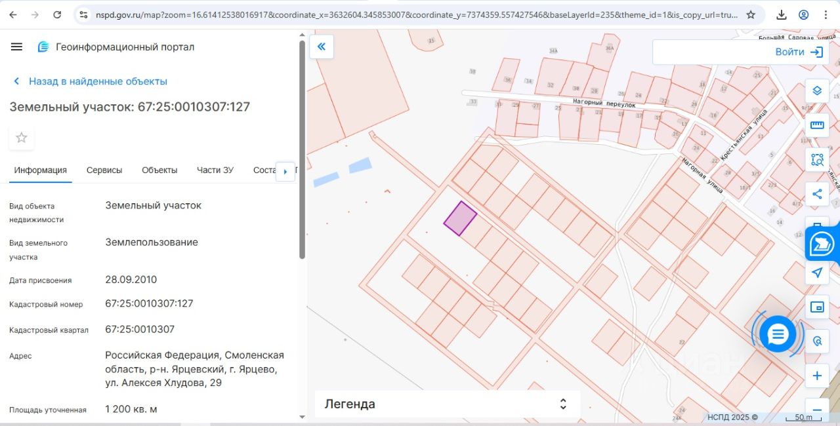840x426 pixels.
Task: Toggle the overview mini-map tool
Action: tap(817, 307)
